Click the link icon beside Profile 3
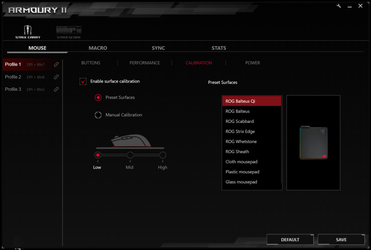The width and height of the screenshot is (371, 250). click(x=56, y=89)
